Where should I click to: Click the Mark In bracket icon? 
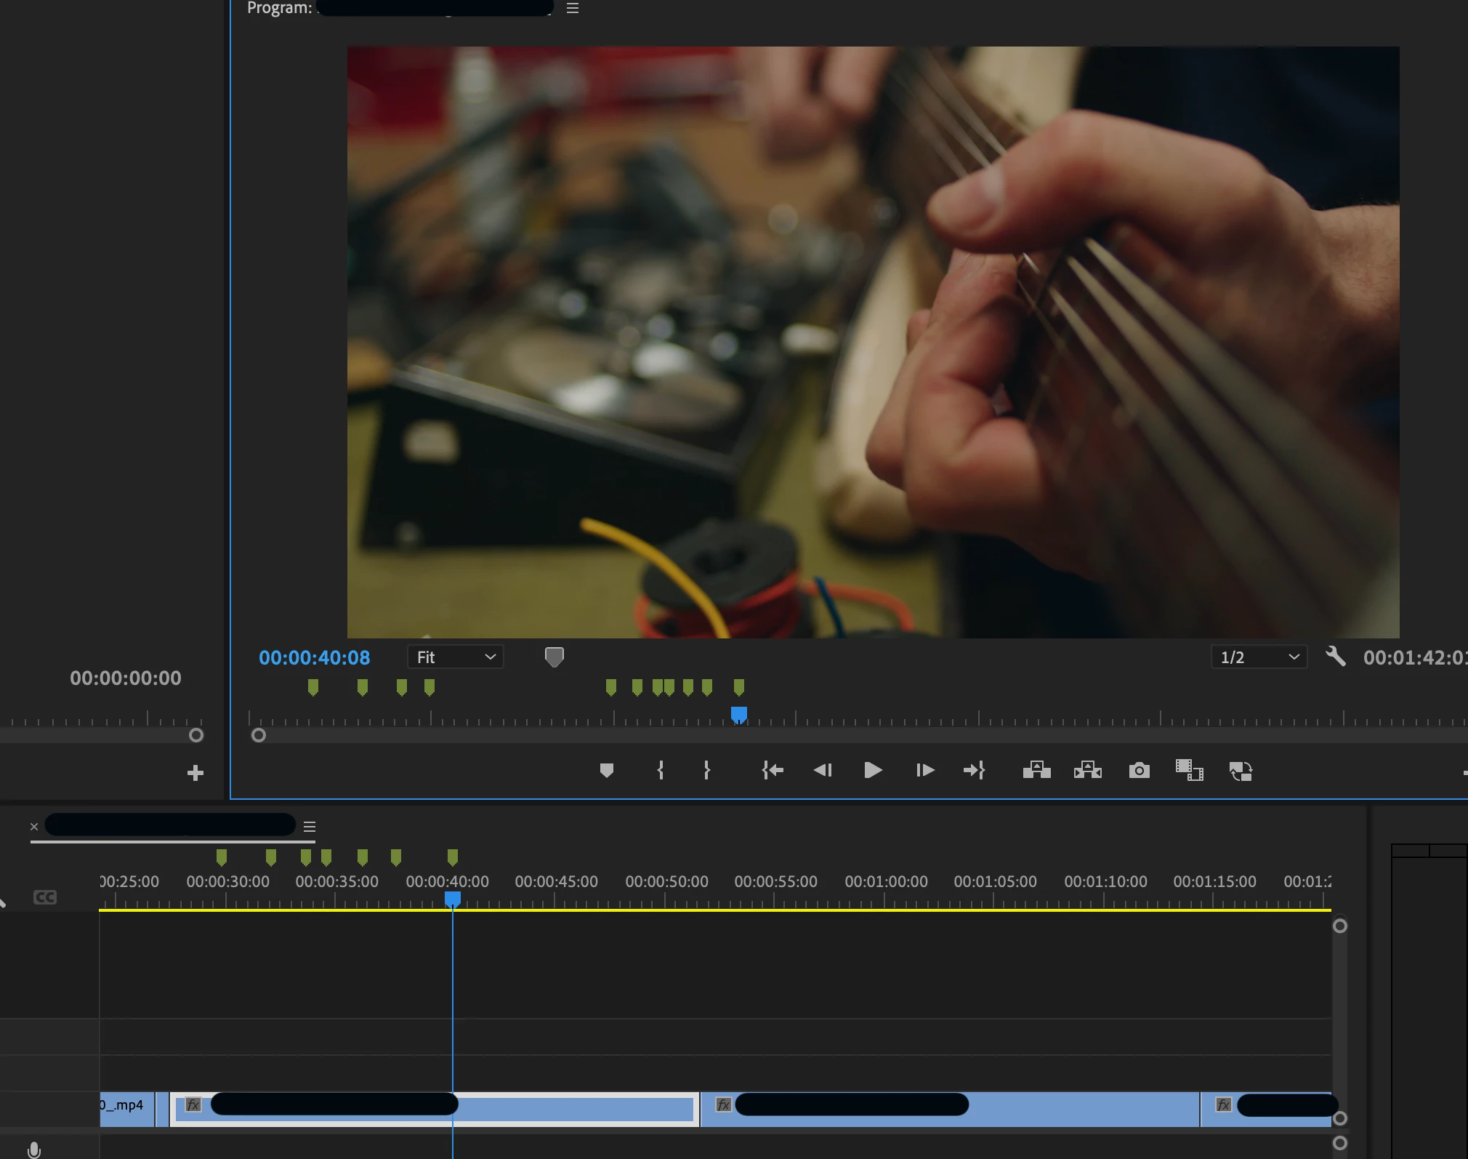tap(660, 770)
